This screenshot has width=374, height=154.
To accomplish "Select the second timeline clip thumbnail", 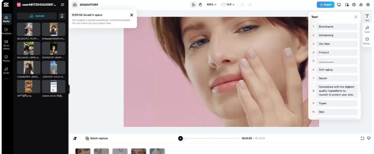I will coord(101,151).
